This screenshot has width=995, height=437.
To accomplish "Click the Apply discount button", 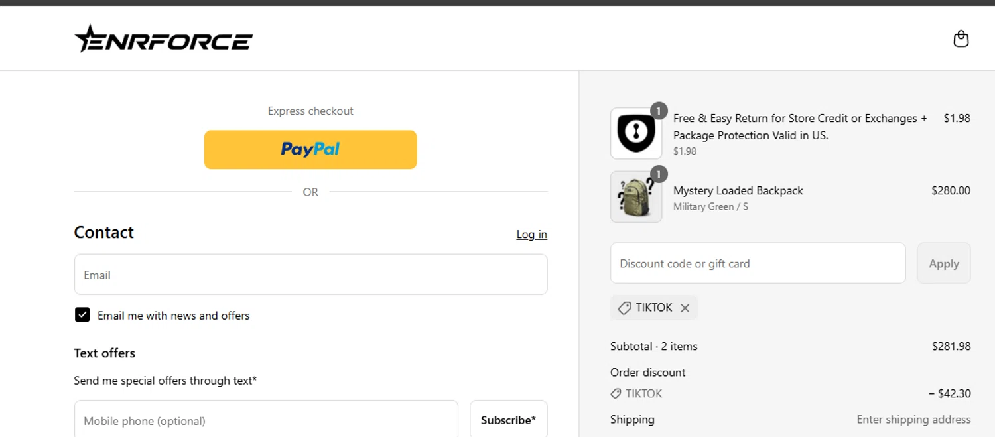I will (944, 263).
